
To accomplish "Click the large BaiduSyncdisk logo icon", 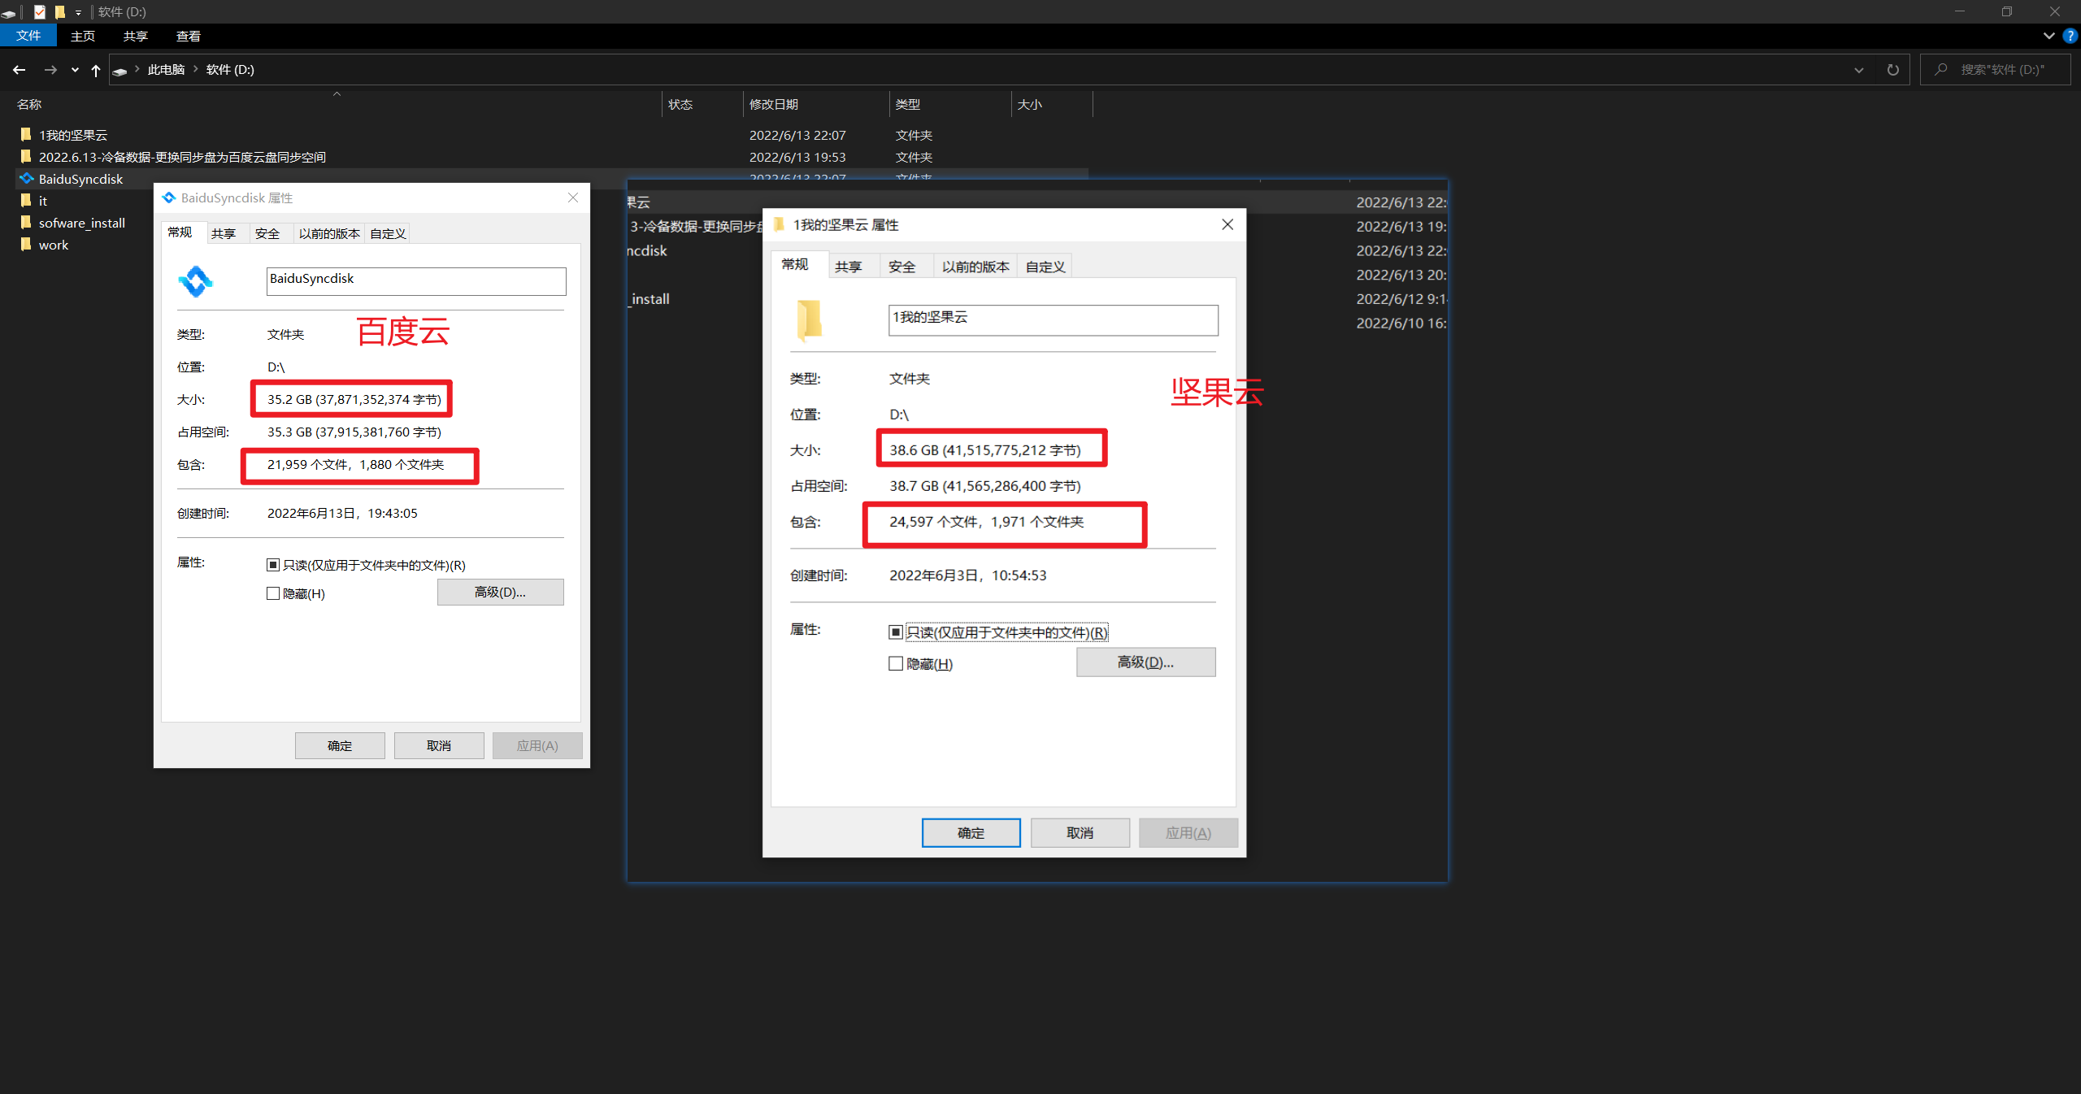I will 195,281.
